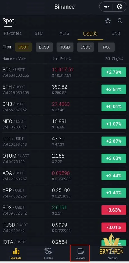Tap the +2.79% BTC change button
Image resolution: width=129 pixels, height=263 pixels.
[x=114, y=72]
